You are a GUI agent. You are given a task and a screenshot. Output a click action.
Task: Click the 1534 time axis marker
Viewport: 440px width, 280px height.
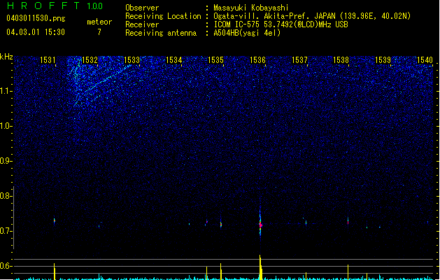173,60
